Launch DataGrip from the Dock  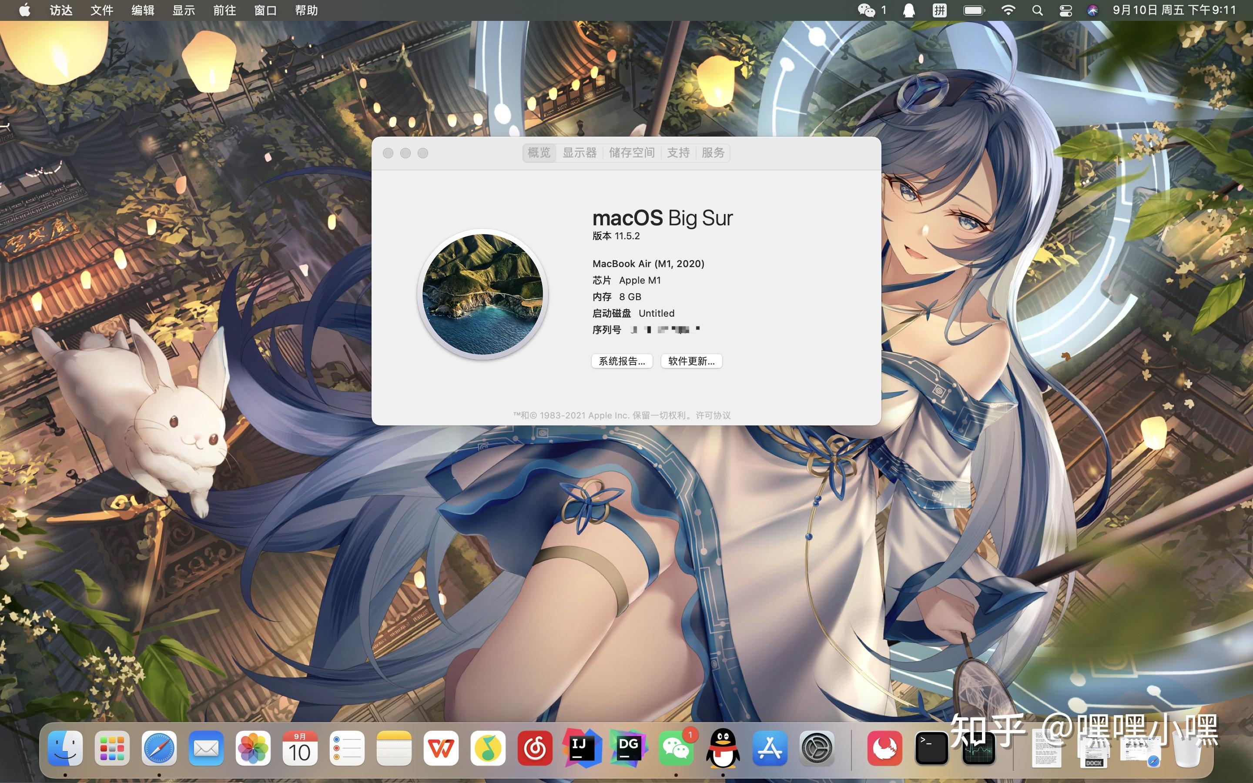coord(629,748)
